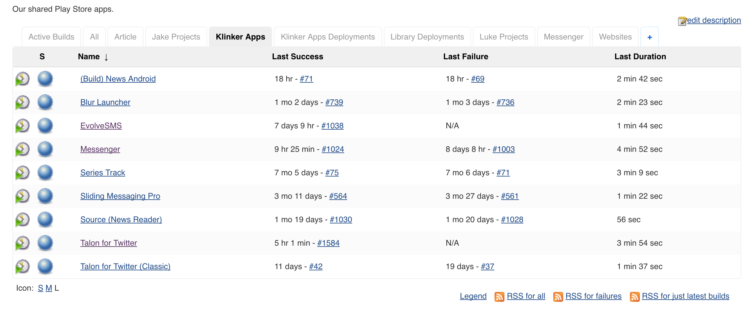The height and width of the screenshot is (316, 748).
Task: Click the edit description notepad icon
Action: click(x=682, y=21)
